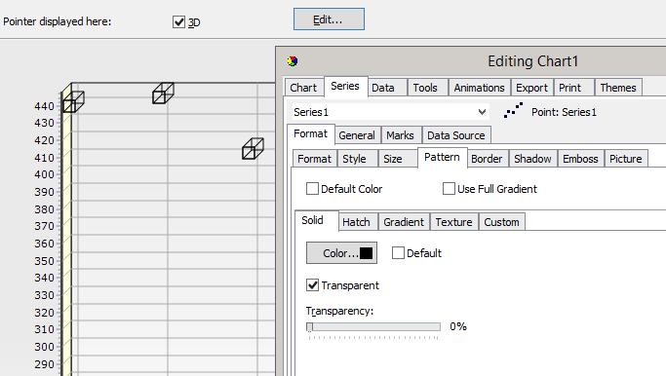
Task: Click the Edit... button
Action: [x=329, y=19]
